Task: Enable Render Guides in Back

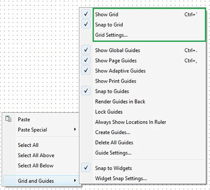Action: tap(120, 101)
